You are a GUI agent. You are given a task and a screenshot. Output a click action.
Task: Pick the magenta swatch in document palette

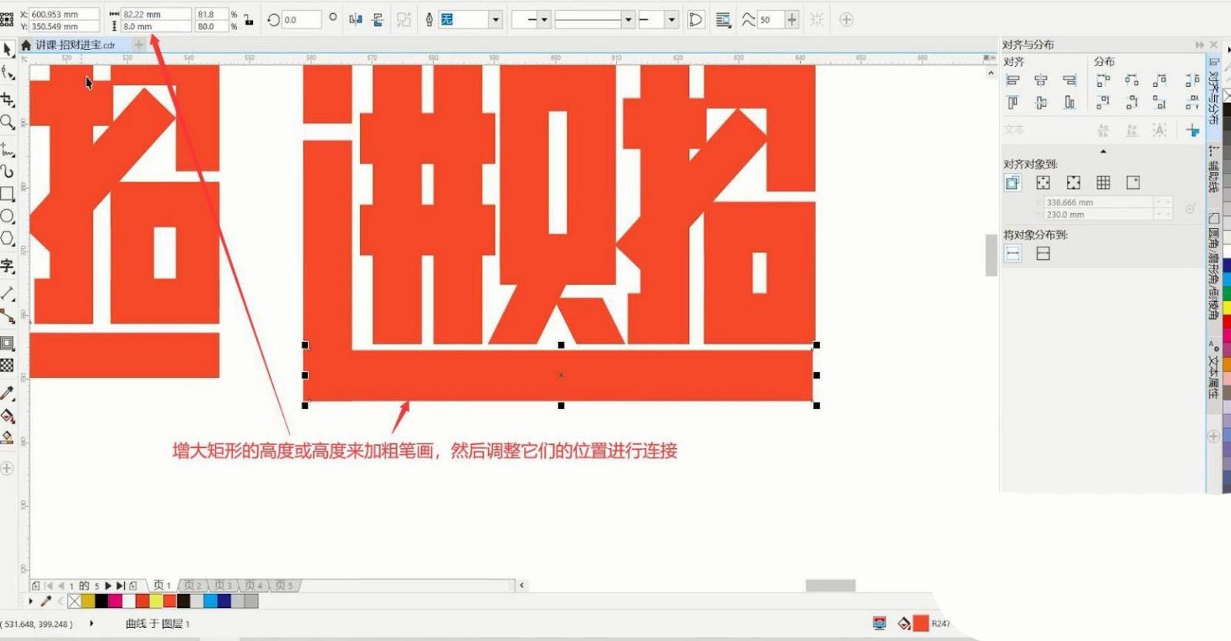115,601
